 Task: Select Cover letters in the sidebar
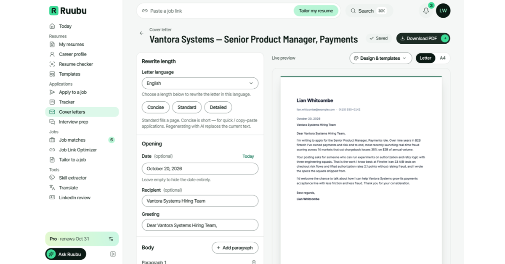(x=82, y=112)
